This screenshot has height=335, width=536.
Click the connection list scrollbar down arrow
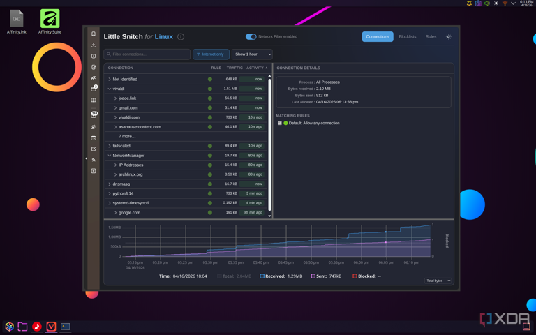click(x=269, y=216)
